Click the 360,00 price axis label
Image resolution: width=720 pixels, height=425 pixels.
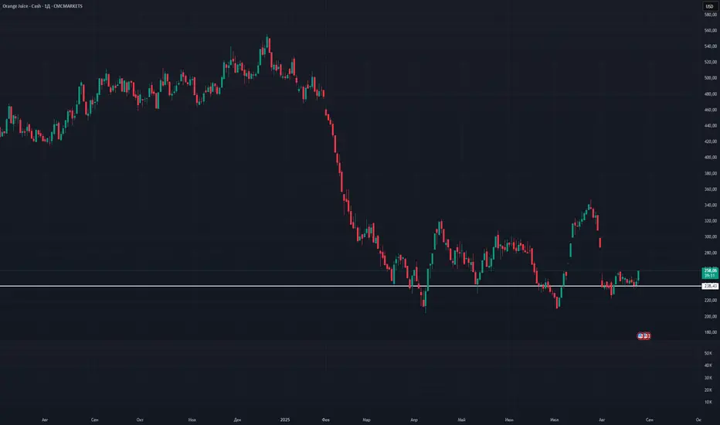click(x=711, y=189)
